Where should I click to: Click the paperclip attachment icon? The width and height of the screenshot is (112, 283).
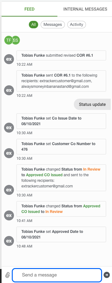point(7,275)
